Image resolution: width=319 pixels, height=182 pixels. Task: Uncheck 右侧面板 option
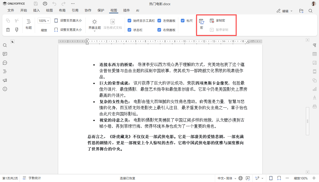tap(159, 30)
